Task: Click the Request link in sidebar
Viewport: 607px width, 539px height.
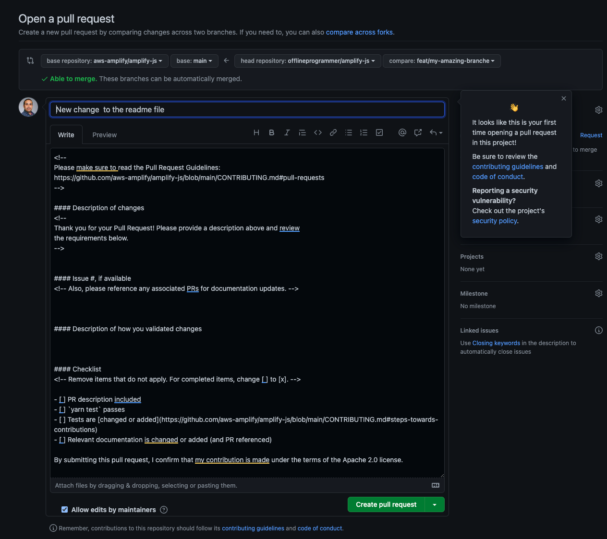Action: [x=591, y=135]
